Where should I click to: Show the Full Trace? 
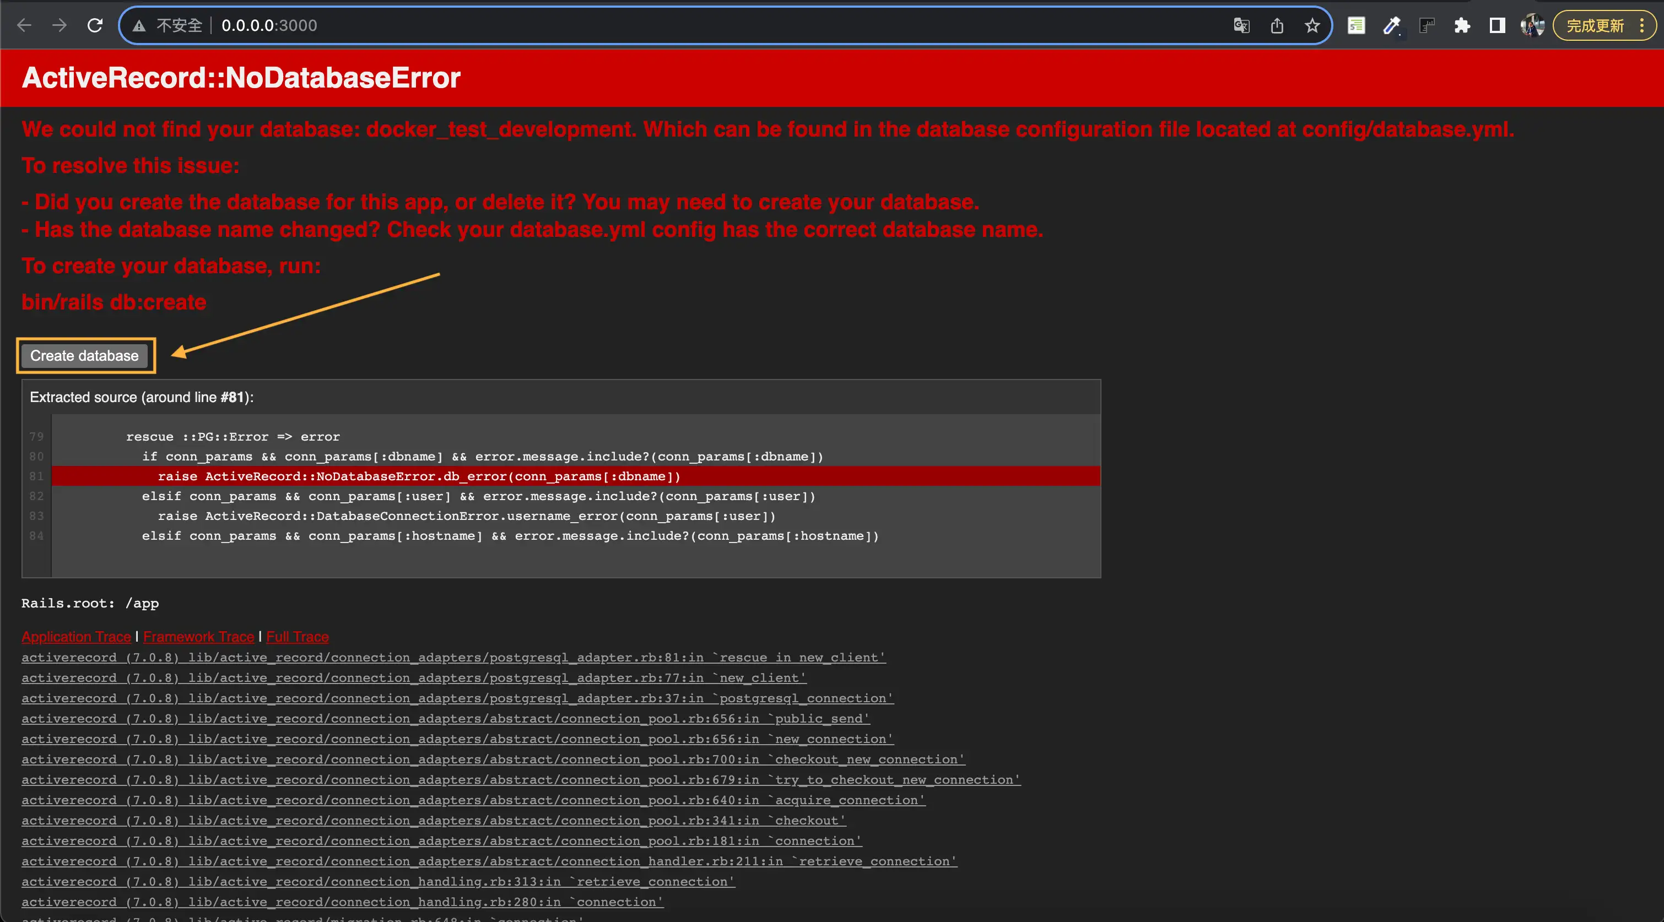(x=297, y=637)
